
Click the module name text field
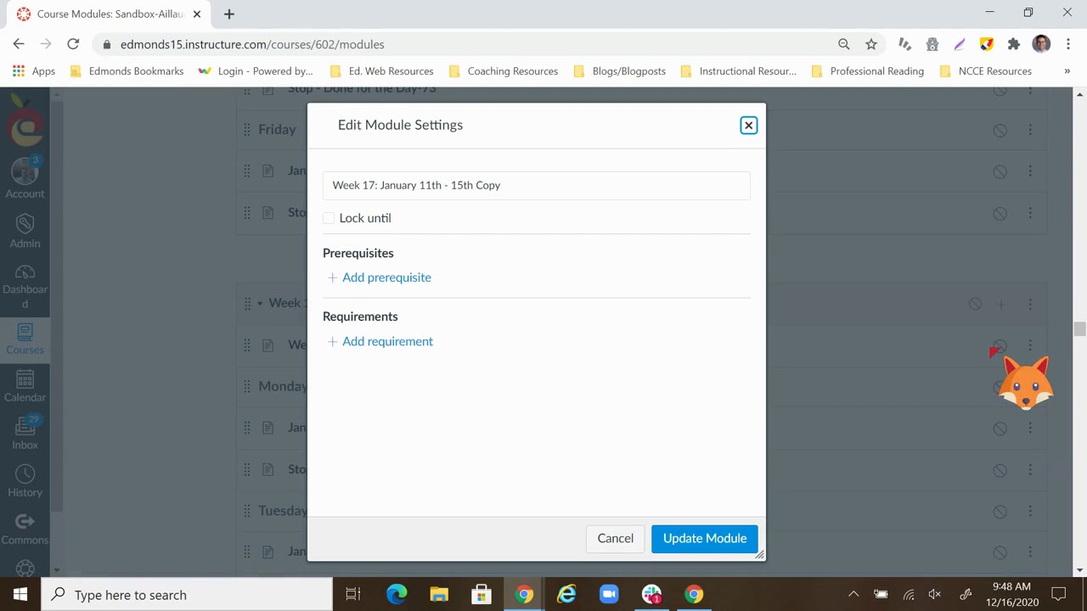tap(537, 185)
